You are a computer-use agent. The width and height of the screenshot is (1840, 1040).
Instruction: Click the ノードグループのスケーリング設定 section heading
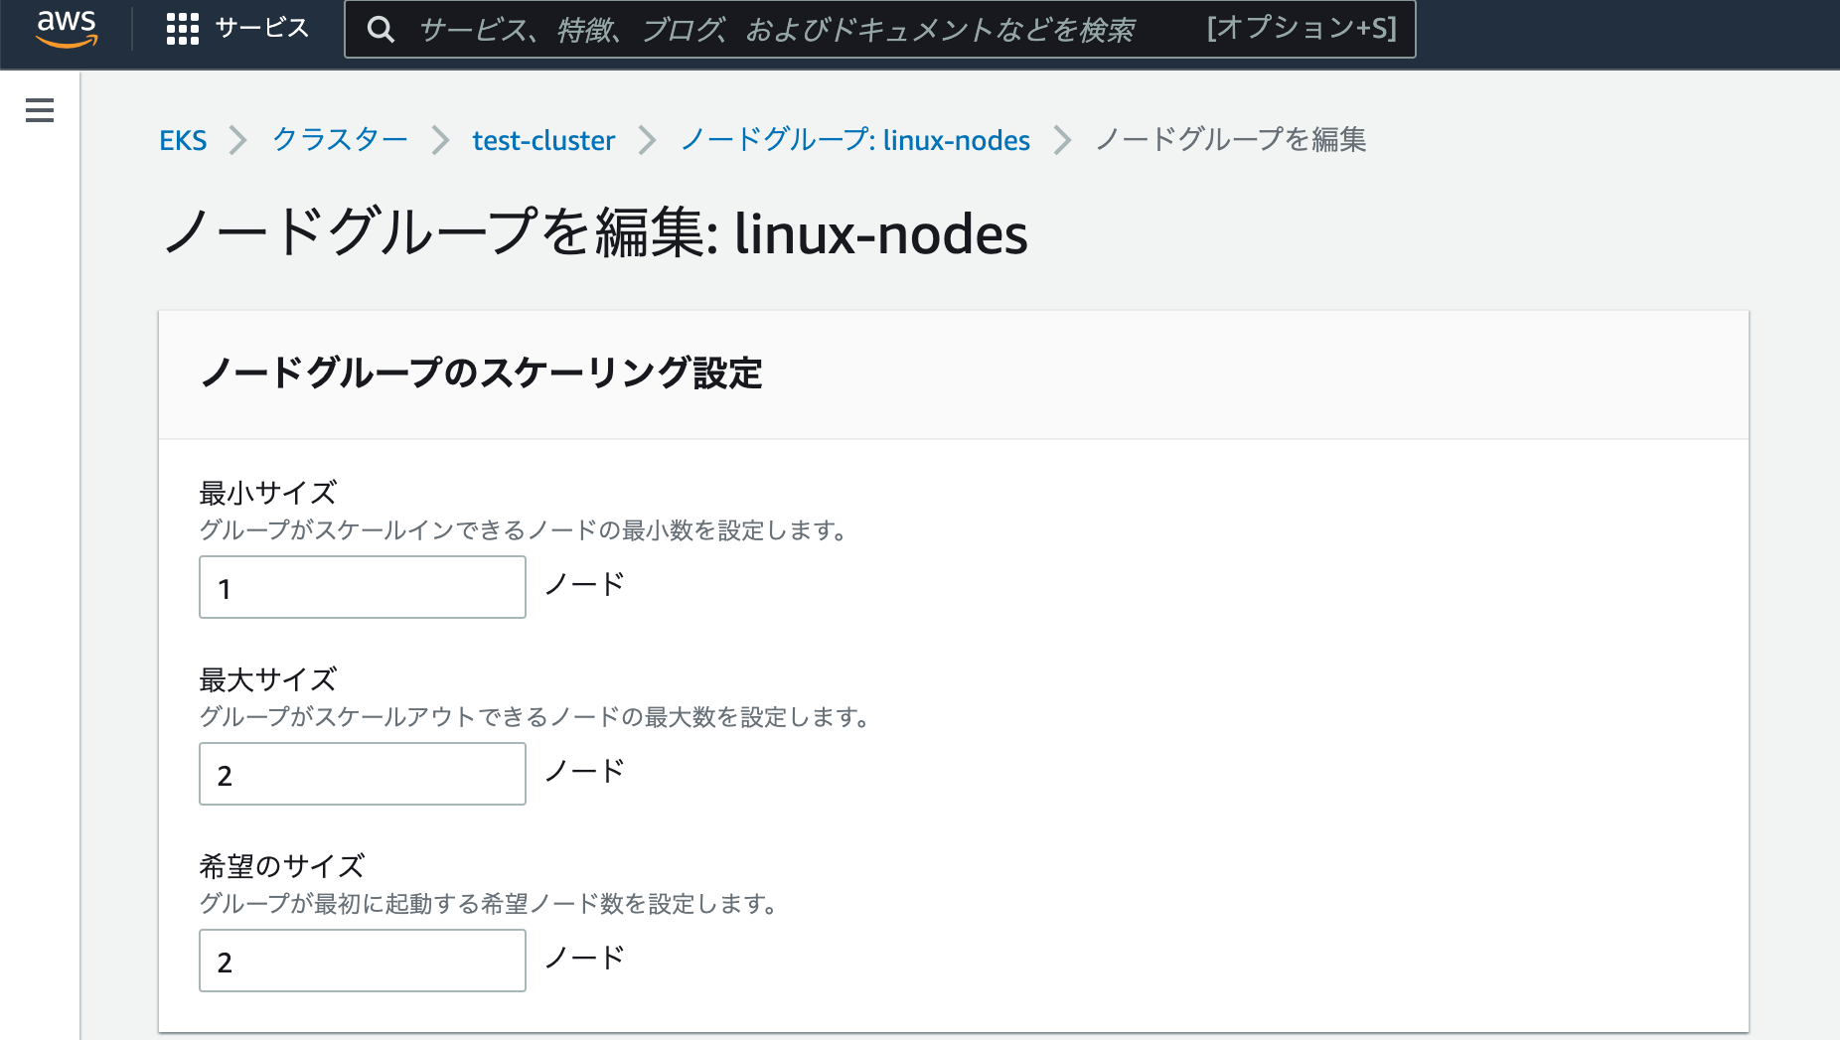point(482,373)
